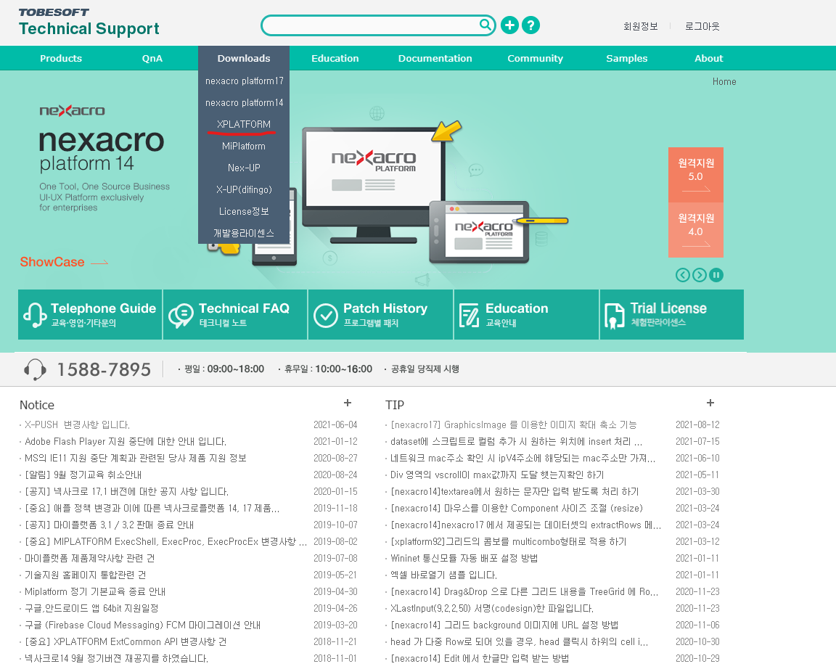Open Documentation menu
The image size is (836, 669).
tap(435, 58)
